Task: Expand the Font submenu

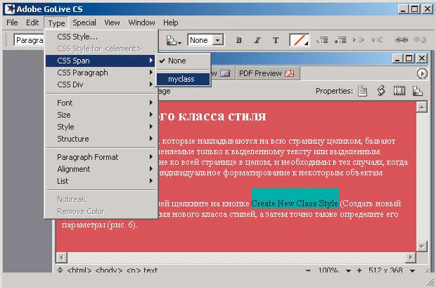Action: [101, 103]
